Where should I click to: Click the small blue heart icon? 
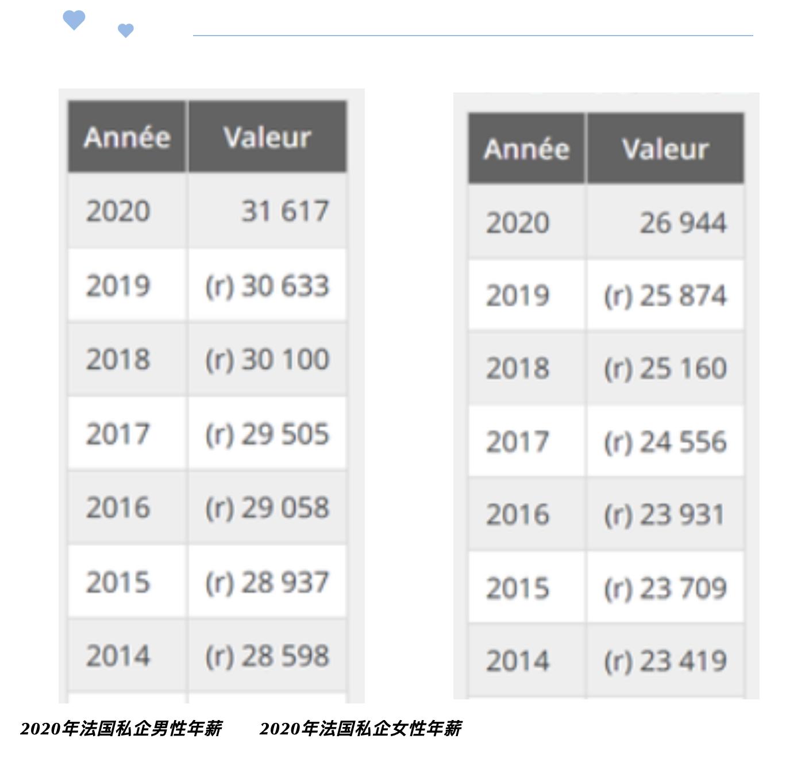126,29
